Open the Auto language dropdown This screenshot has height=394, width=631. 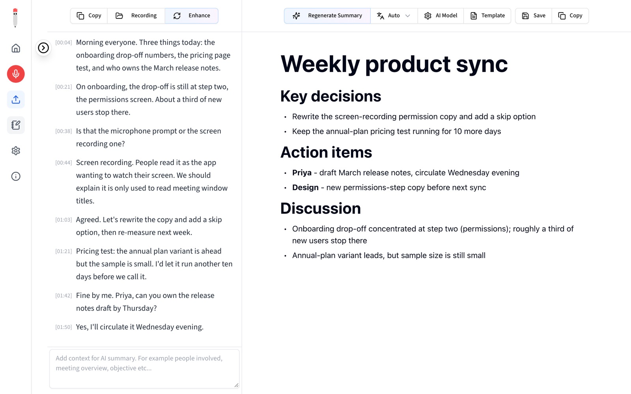click(x=394, y=16)
